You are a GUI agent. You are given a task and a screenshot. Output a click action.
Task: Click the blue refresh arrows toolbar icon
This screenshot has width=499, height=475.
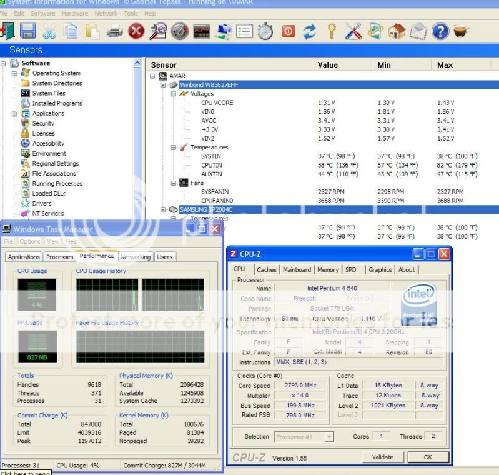pos(309,31)
